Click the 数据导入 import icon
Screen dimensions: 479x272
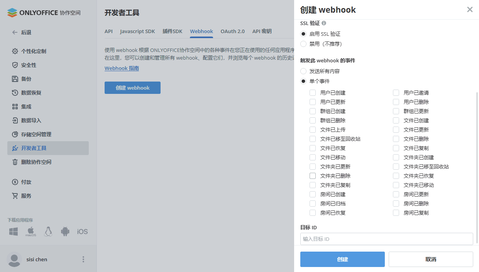tap(15, 120)
